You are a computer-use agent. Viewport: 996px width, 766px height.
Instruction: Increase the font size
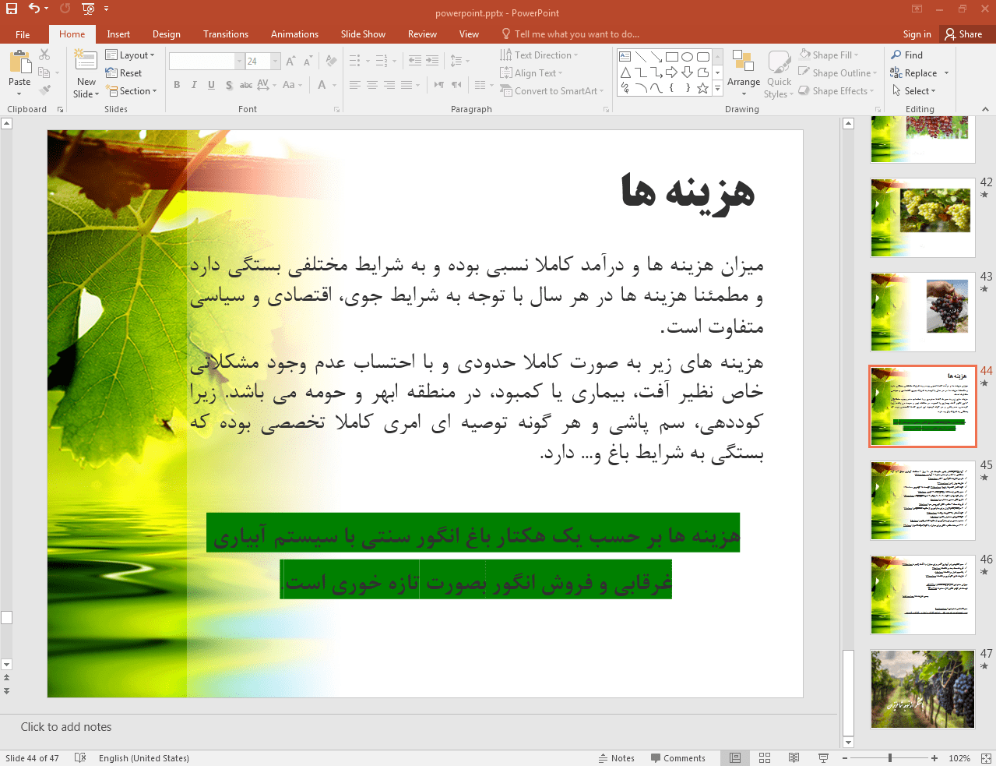point(290,61)
